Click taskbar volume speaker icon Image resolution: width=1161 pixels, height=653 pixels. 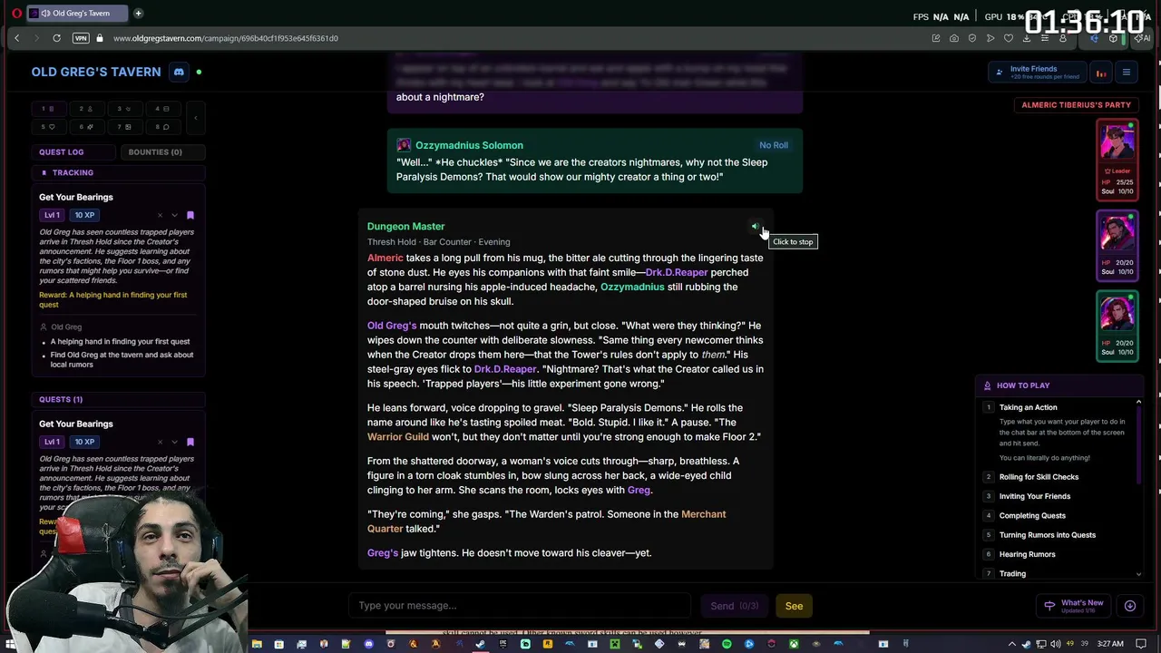tap(1056, 644)
